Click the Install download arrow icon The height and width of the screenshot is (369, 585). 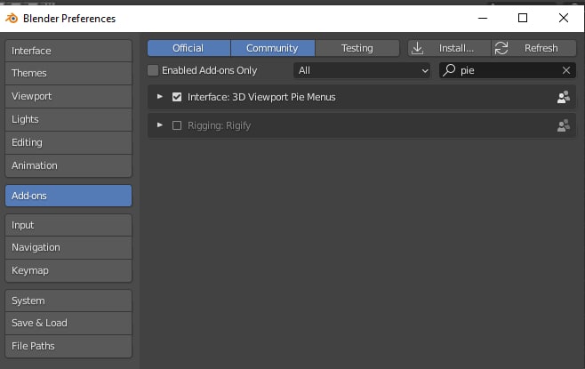click(x=418, y=48)
